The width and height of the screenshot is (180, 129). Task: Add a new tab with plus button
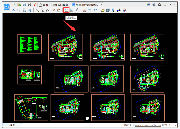click(106, 5)
